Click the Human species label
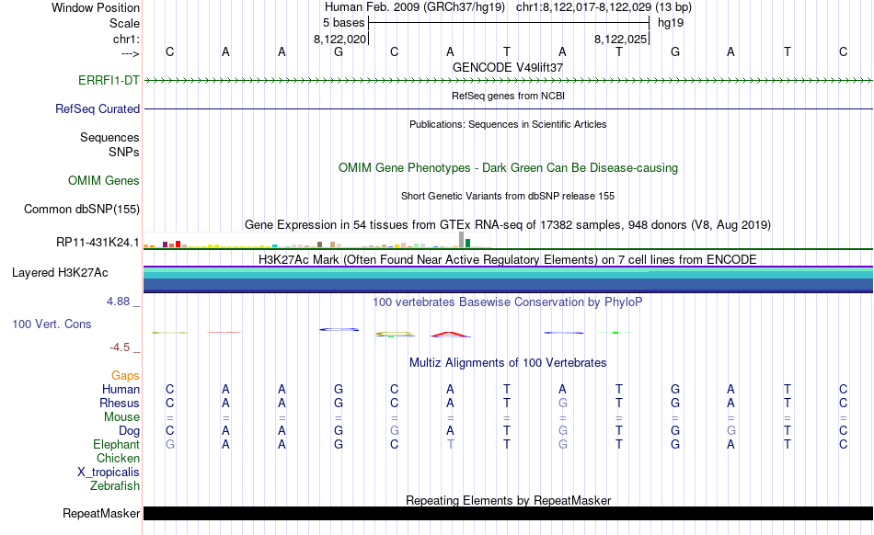Image resolution: width=874 pixels, height=535 pixels. [x=121, y=389]
